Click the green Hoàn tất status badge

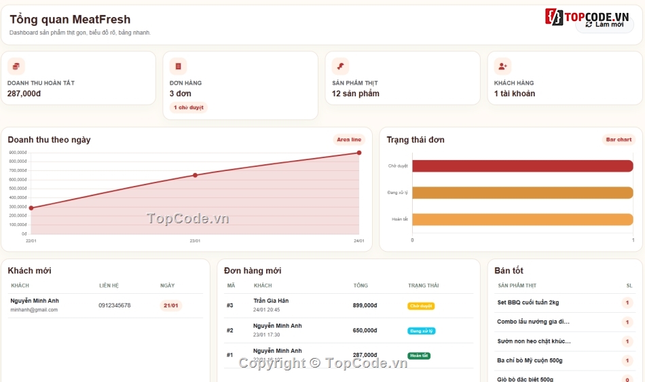point(419,356)
